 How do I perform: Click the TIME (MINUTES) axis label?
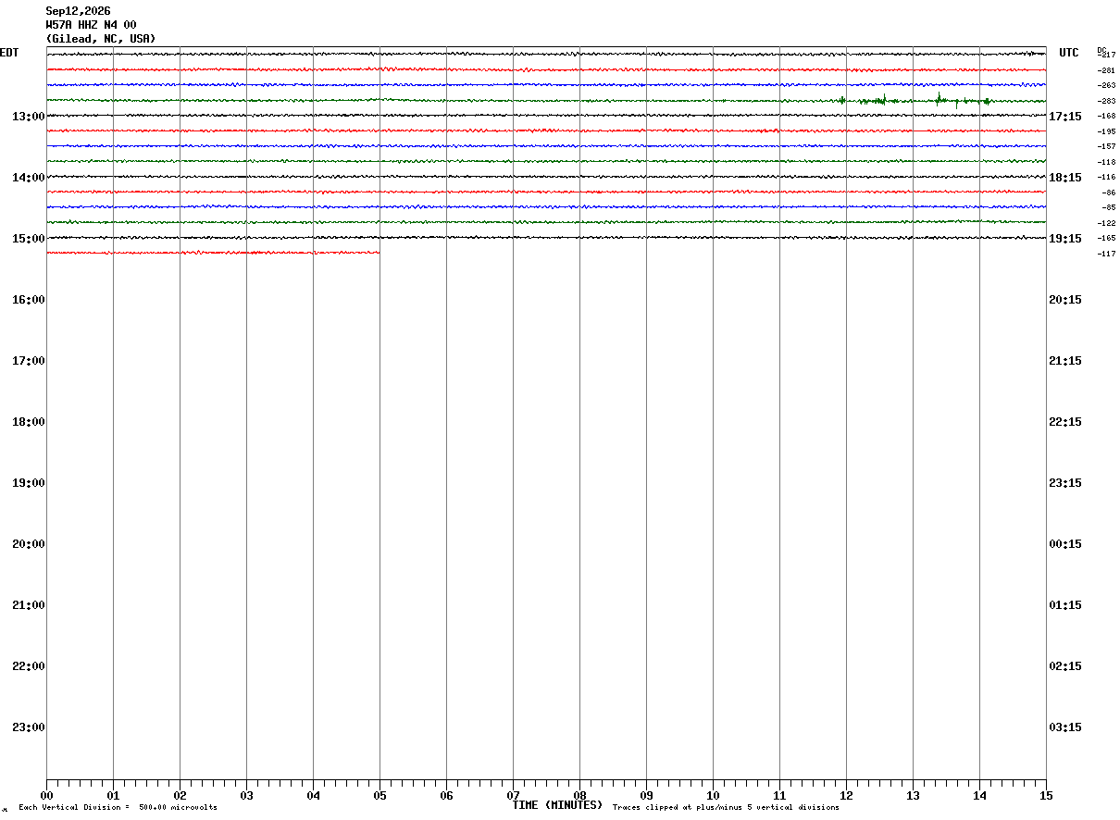(x=557, y=805)
